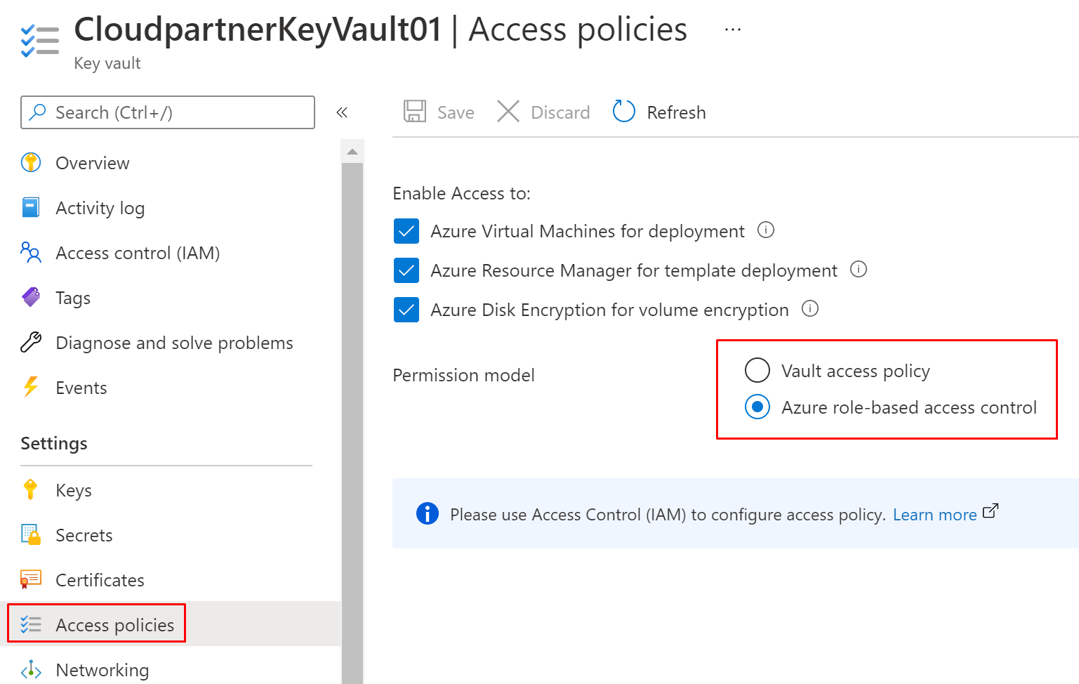This screenshot has height=684, width=1079.
Task: Toggle Azure Resource Manager template deployment checkbox
Action: click(x=406, y=270)
